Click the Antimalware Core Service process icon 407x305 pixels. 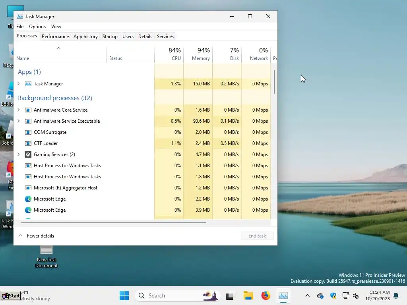point(28,110)
